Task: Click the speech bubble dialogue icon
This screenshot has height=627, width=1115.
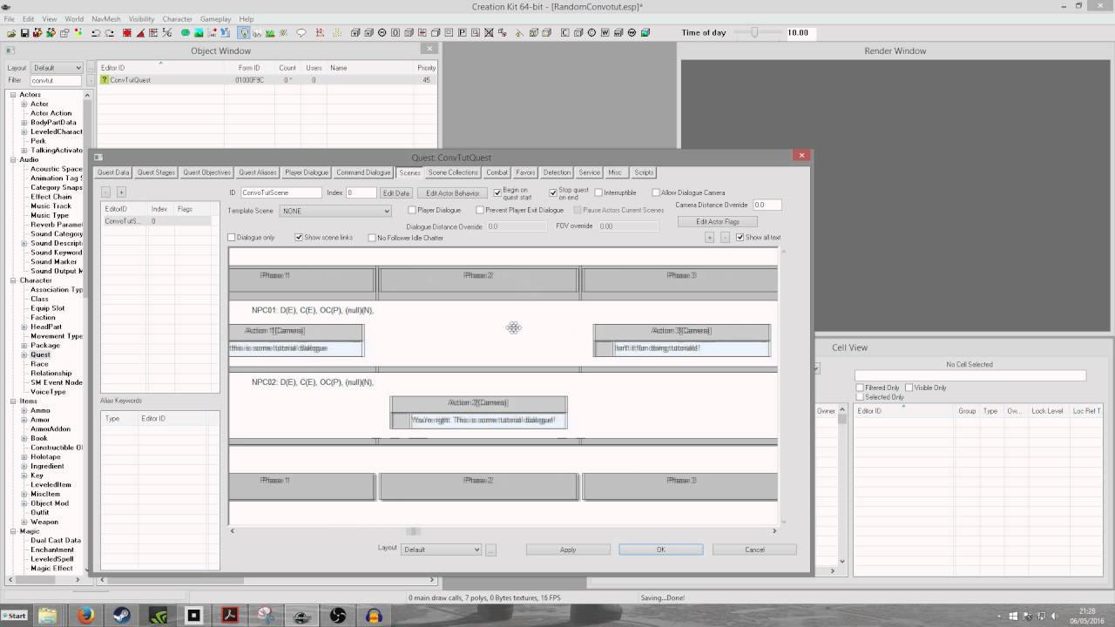Action: [301, 33]
